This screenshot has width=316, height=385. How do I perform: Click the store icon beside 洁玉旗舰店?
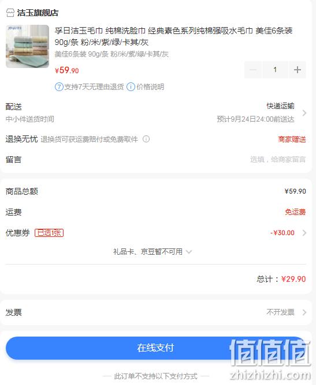tap(10, 13)
